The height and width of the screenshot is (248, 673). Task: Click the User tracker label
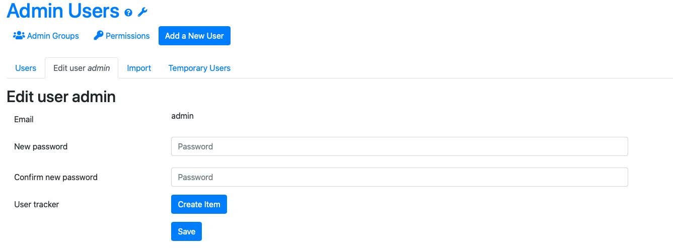coord(37,204)
